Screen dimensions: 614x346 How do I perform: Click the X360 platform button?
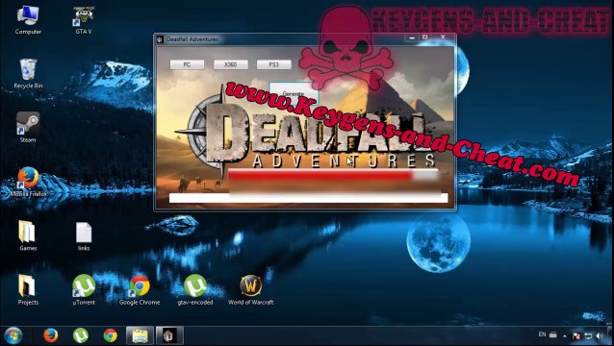(230, 64)
